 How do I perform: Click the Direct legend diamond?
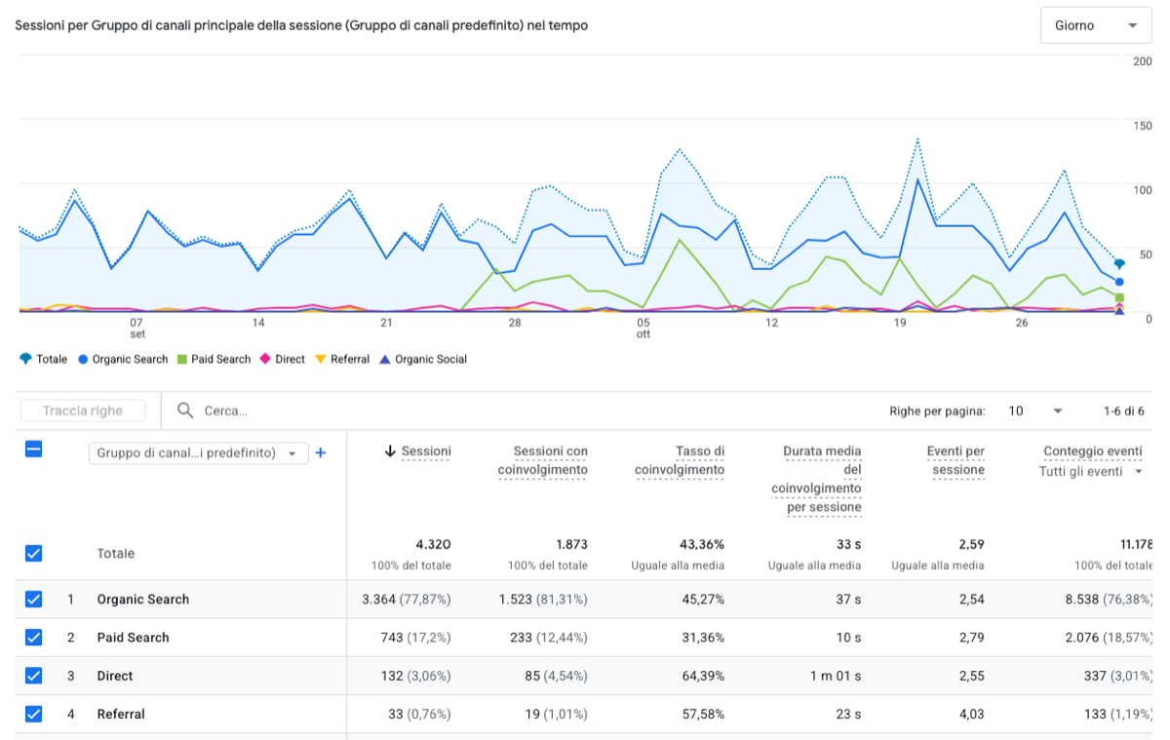coord(265,360)
